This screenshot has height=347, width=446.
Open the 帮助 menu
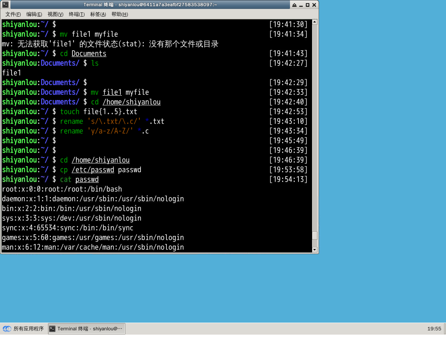tap(120, 14)
